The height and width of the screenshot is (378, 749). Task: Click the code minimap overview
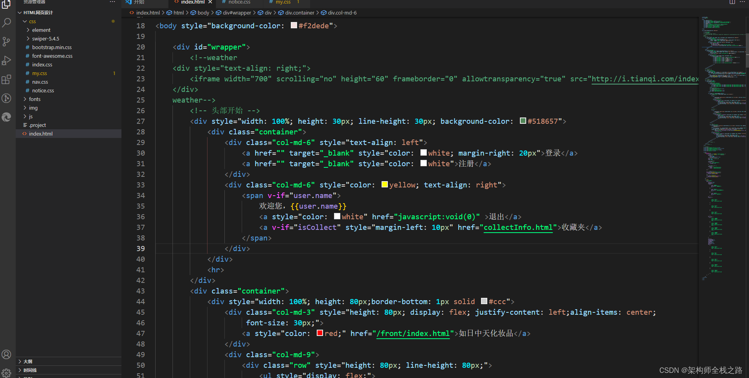[723, 149]
